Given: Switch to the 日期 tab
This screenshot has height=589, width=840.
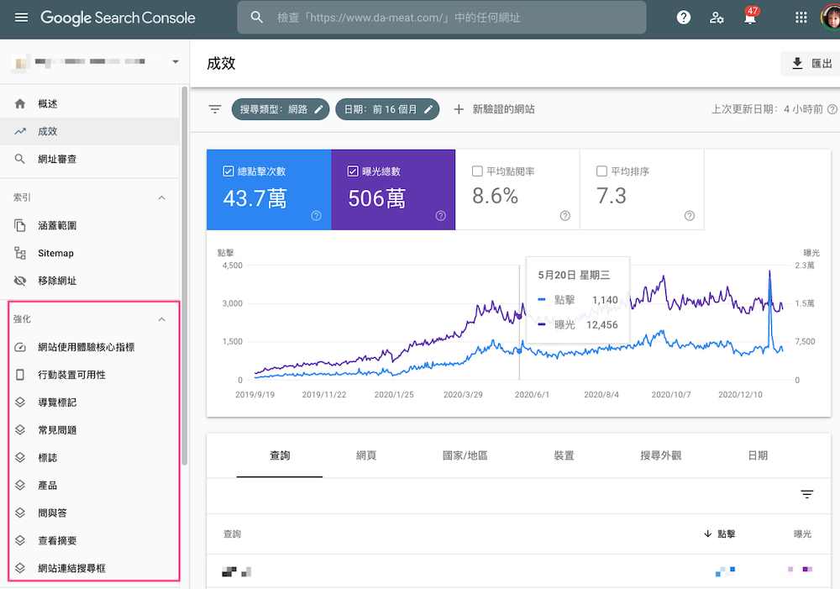Looking at the screenshot, I should coord(758,455).
